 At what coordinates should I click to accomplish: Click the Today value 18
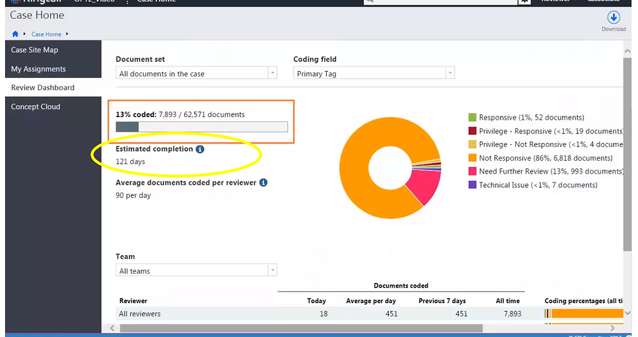point(324,314)
